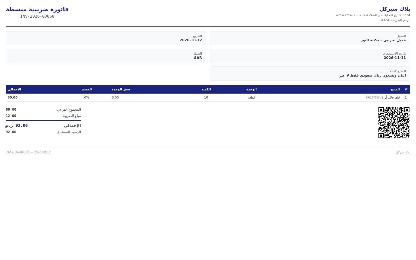Viewport: 416px width, 260px height.
Task: Click the date field label "التاريخ"
Action: coord(197,36)
